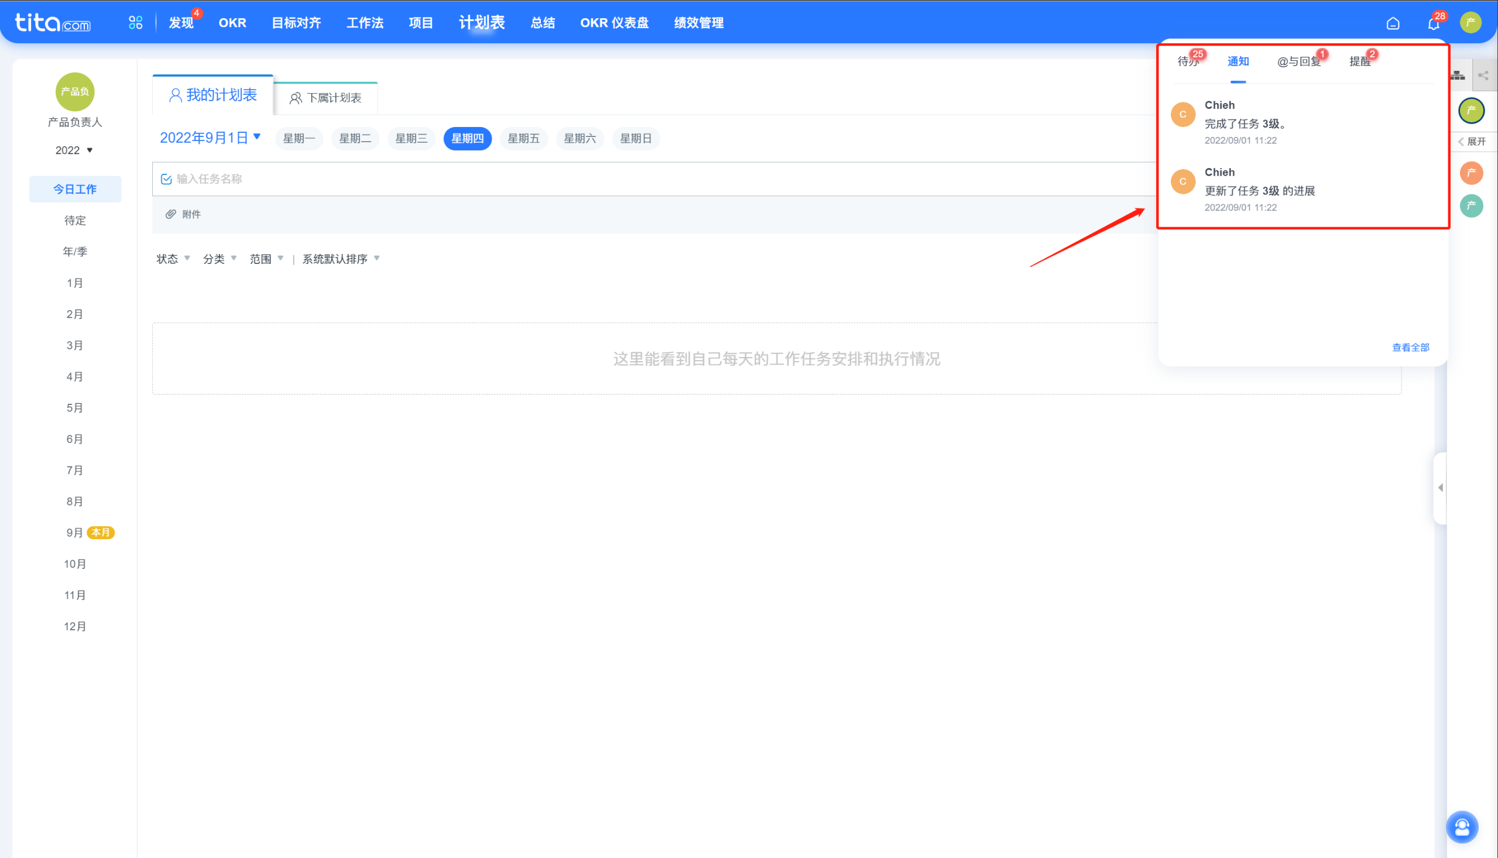1498x858 pixels.
Task: Click the 产品负 profile avatar in sidebar
Action: click(75, 91)
